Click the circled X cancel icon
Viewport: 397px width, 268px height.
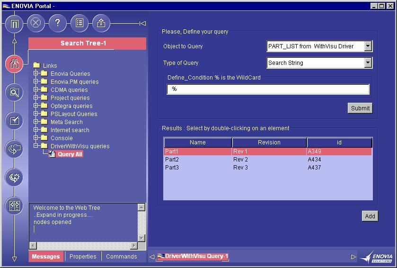35,23
